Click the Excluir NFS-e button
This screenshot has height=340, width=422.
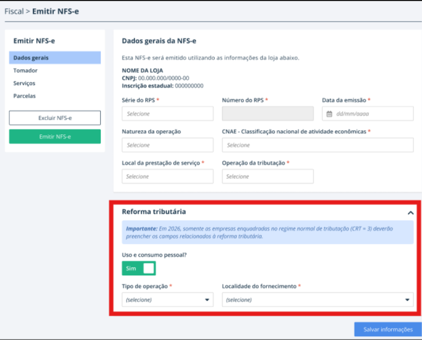[x=55, y=118]
